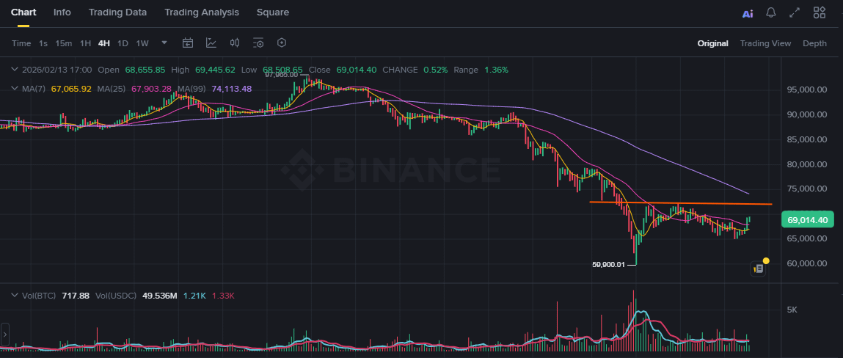Open the layout grid widgets icon
The width and height of the screenshot is (843, 358).
(x=820, y=12)
